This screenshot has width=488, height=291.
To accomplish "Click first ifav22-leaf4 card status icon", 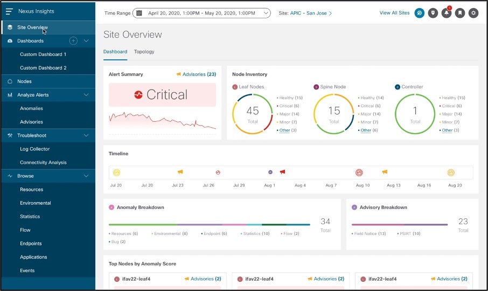I will [117, 279].
